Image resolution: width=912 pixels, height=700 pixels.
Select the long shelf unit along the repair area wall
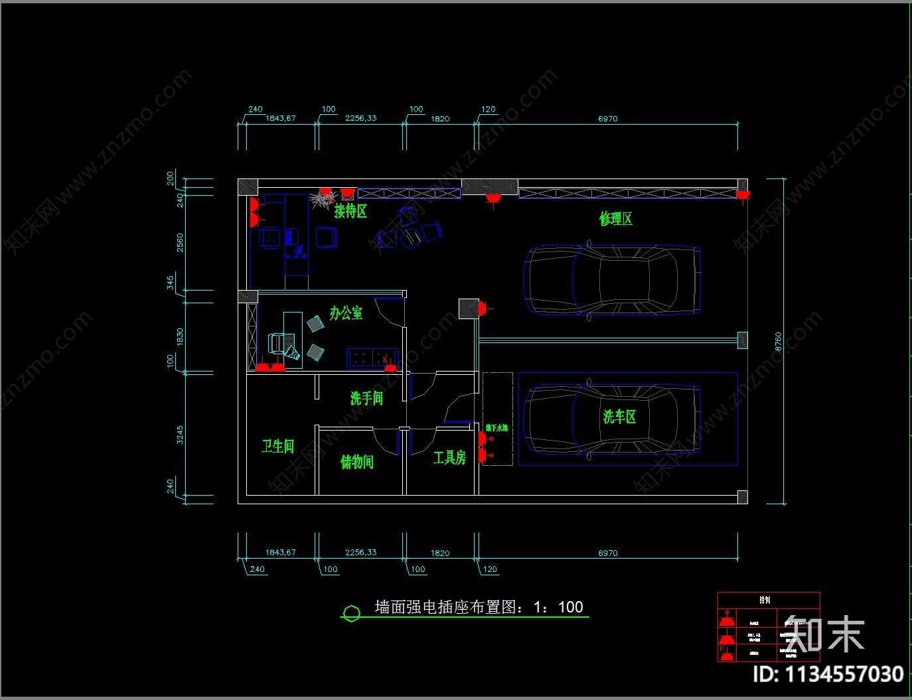coord(627,193)
